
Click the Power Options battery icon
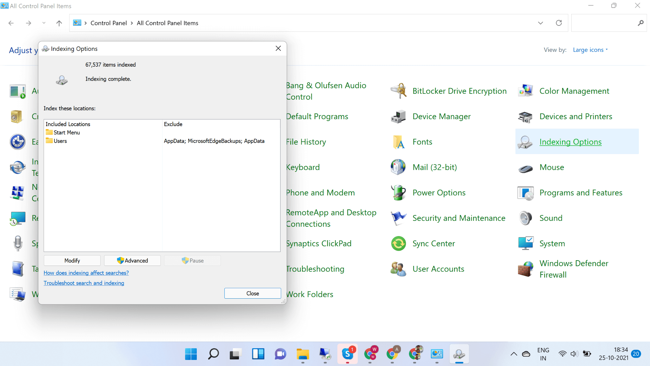398,193
